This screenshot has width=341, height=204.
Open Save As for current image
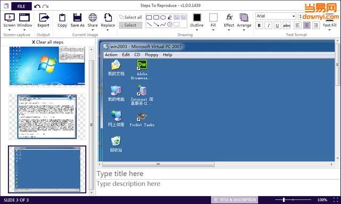[x=77, y=20]
